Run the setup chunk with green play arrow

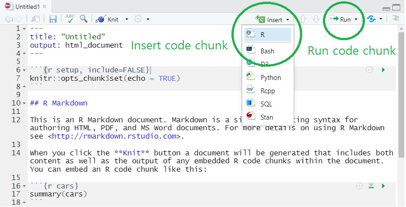[x=383, y=70]
